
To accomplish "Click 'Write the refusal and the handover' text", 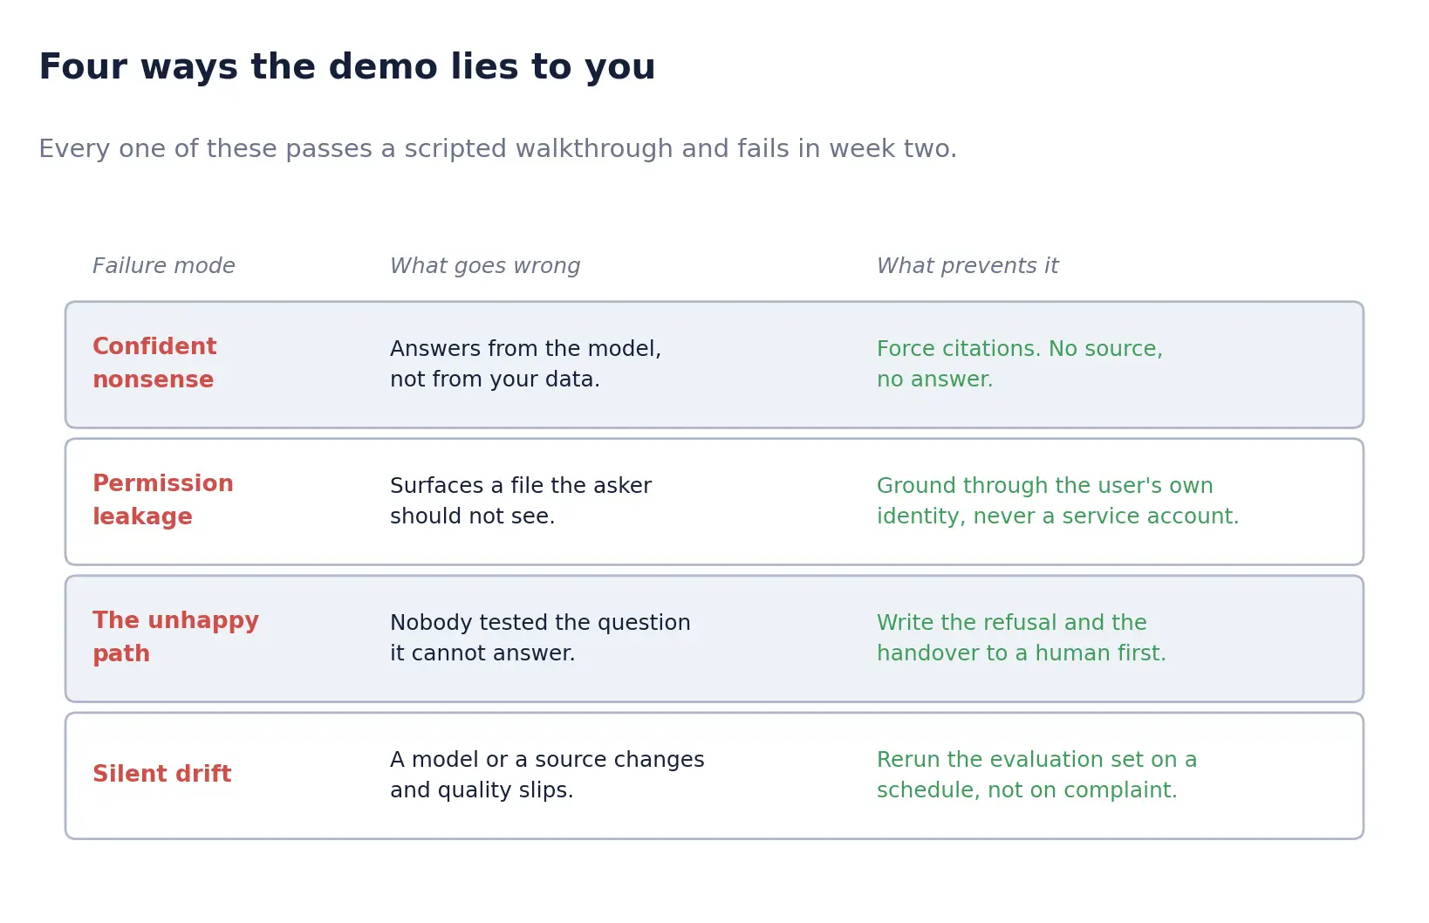I will click(1021, 638).
